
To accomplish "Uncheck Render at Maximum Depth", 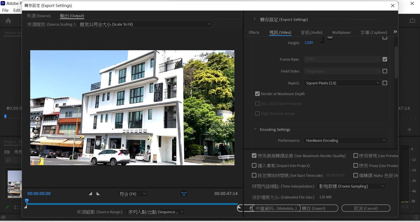I will tap(258, 94).
